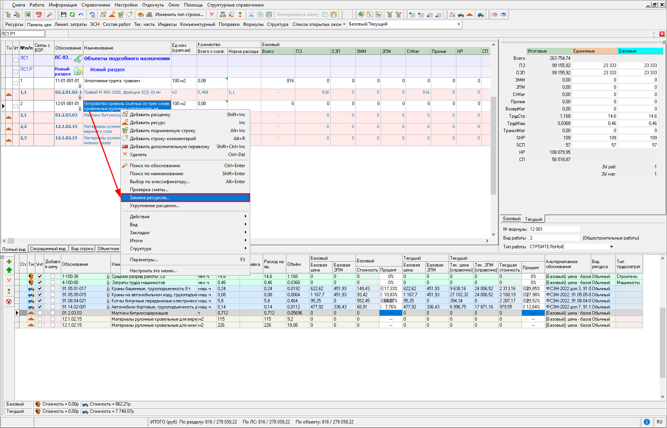Viewport: 667px width, 428px height.
Task: Click the red X delete toolbar icon
Action: pos(212,14)
